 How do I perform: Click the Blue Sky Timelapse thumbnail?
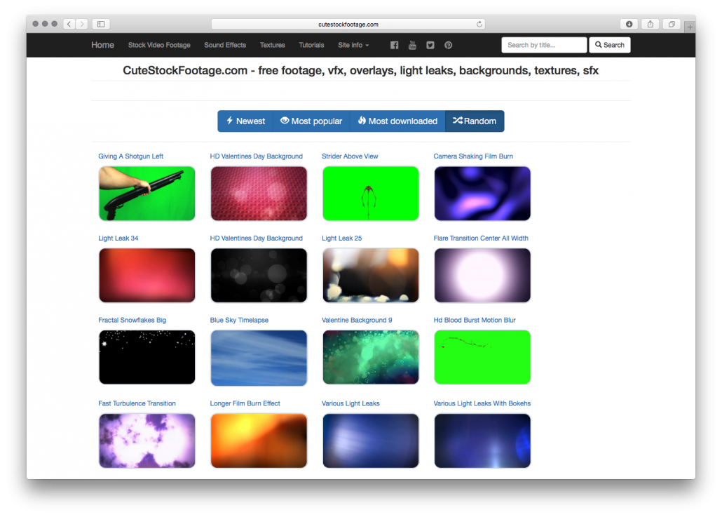pyautogui.click(x=259, y=358)
